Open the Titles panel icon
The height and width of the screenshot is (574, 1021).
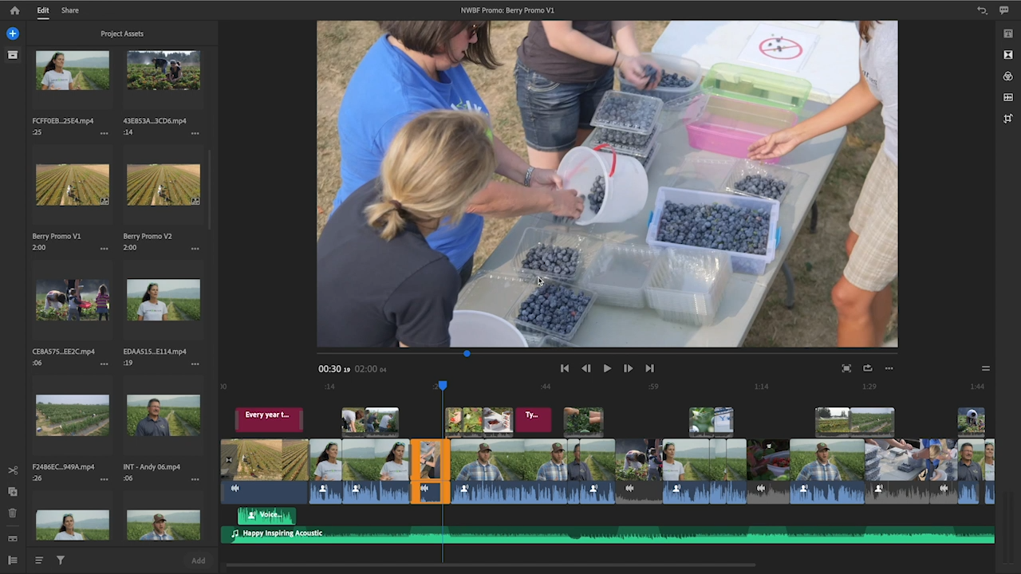click(x=1008, y=33)
